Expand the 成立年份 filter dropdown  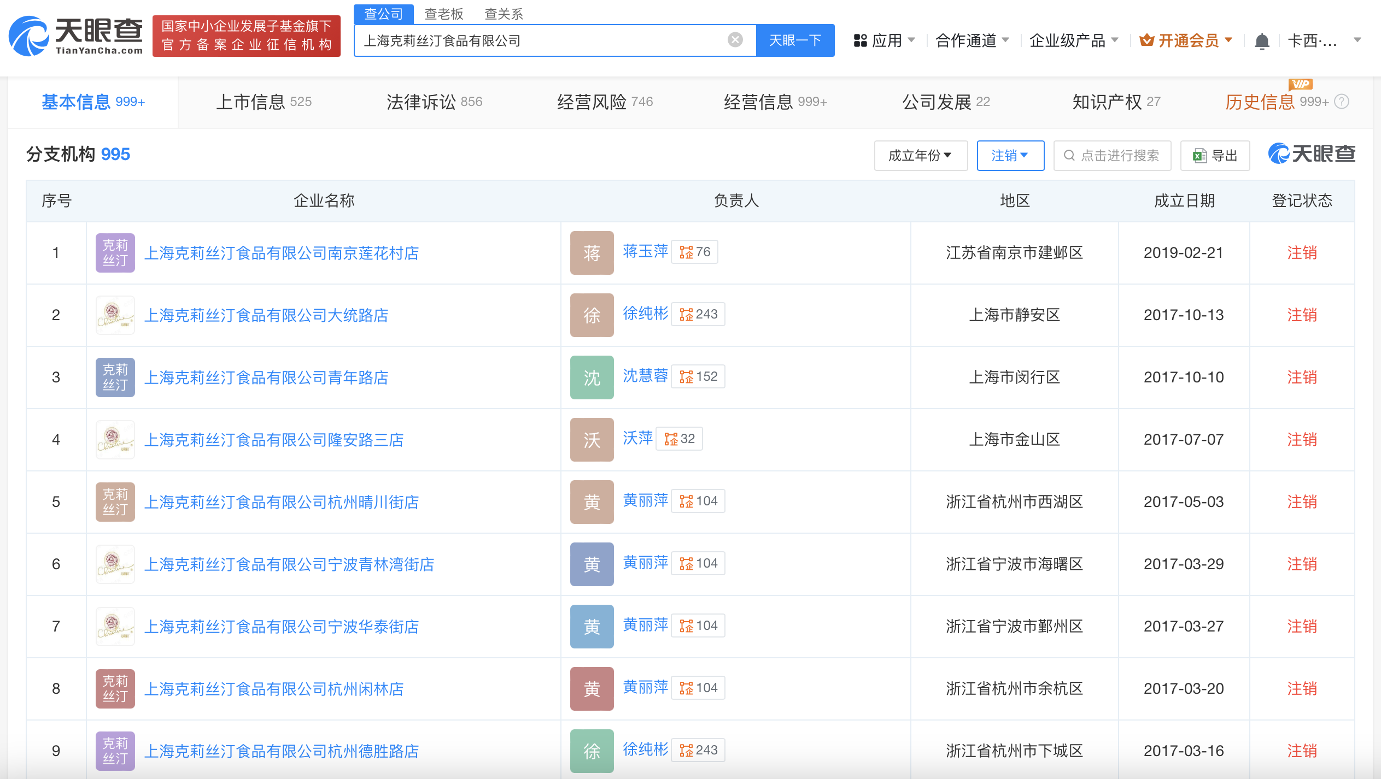coord(920,156)
